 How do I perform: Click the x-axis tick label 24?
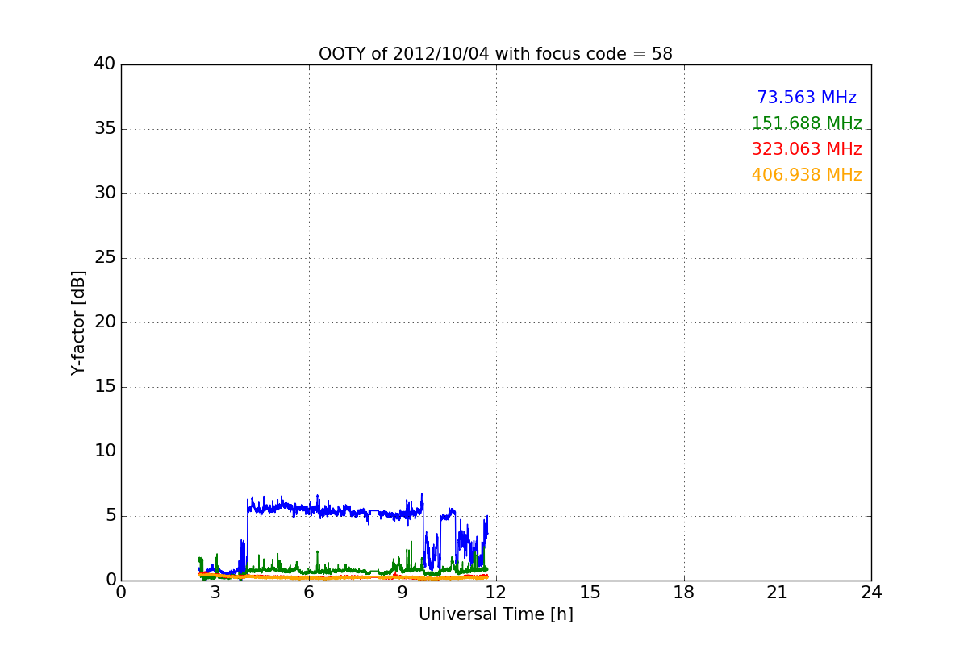tap(871, 593)
